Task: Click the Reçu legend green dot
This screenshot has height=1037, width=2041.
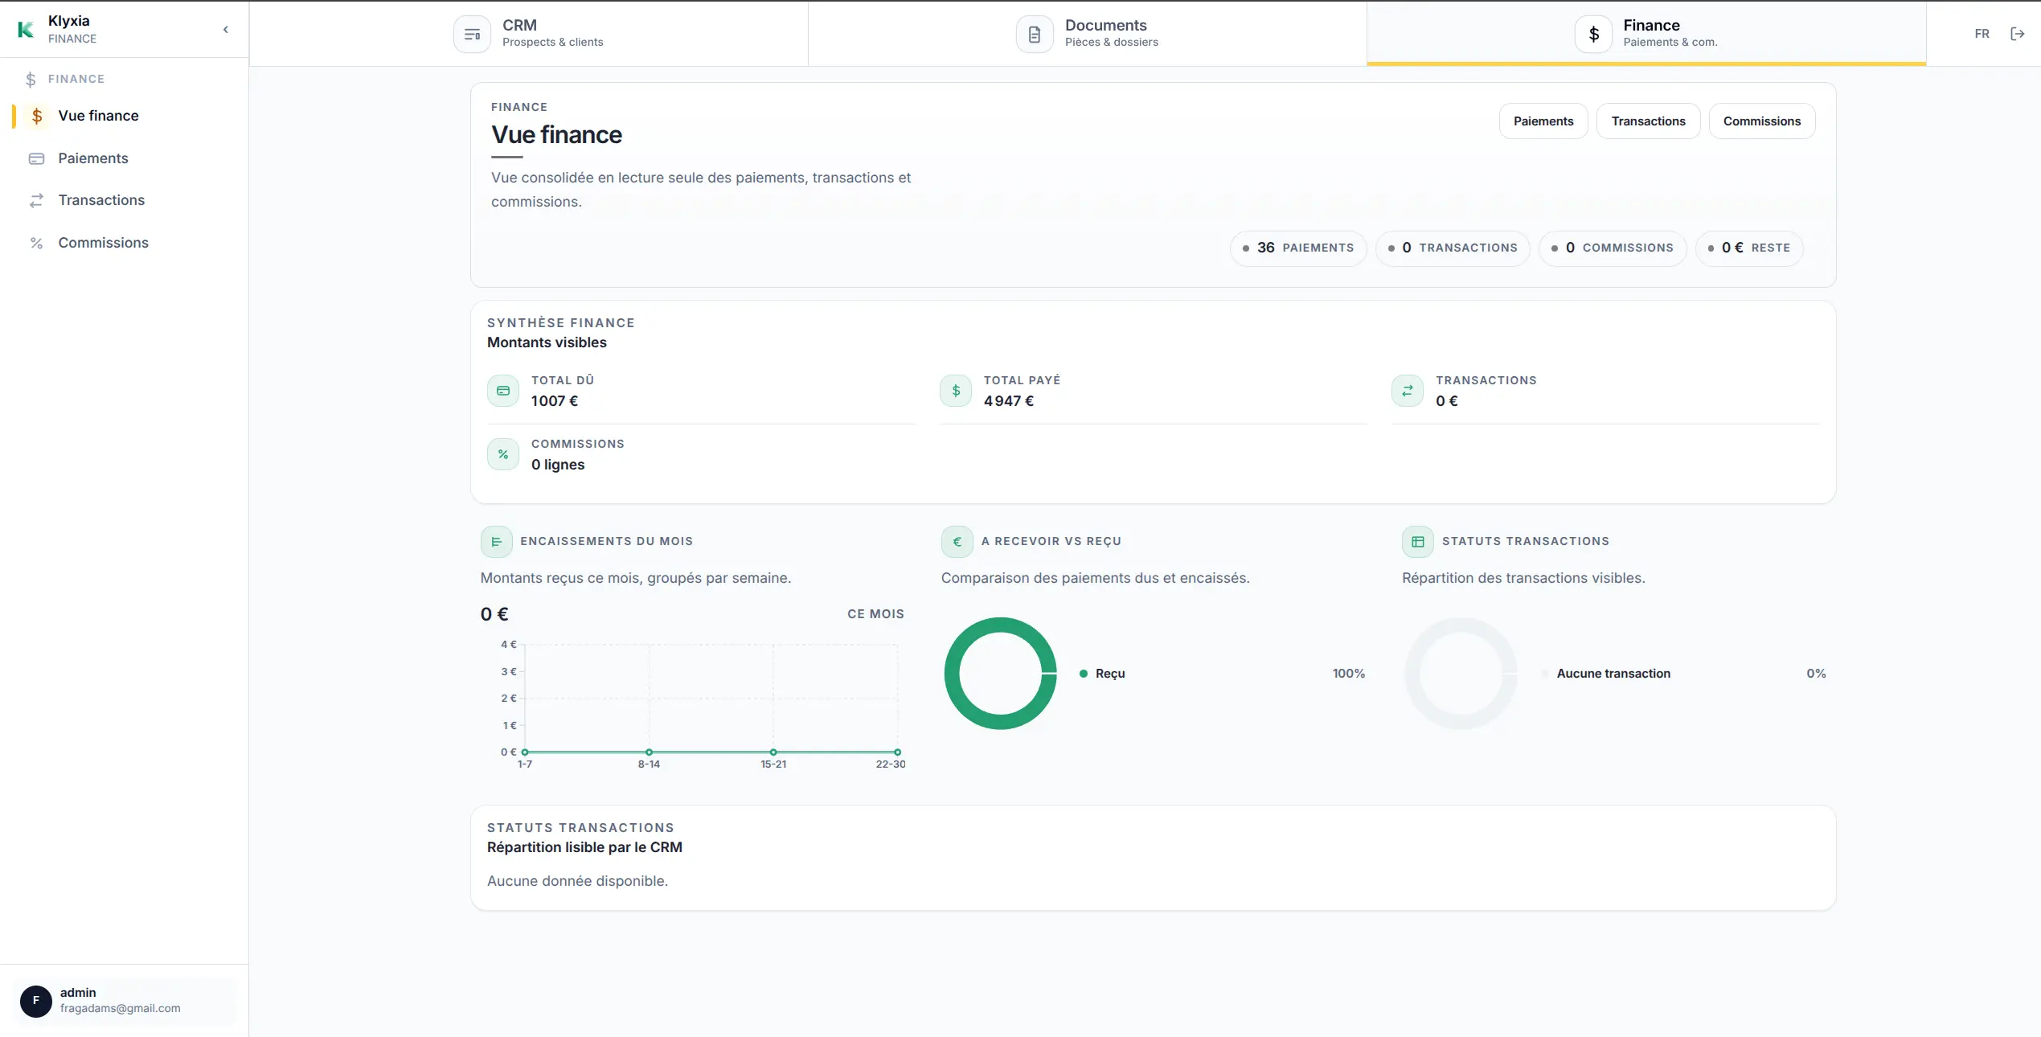Action: (1084, 674)
